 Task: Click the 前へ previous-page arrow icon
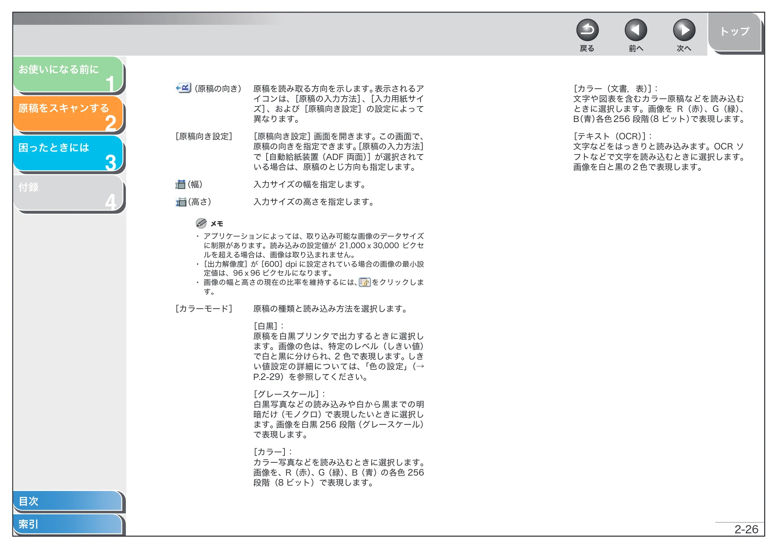coord(635,30)
